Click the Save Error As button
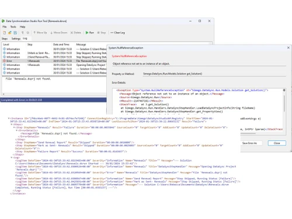The height and width of the screenshot is (219, 292). [x=249, y=143]
